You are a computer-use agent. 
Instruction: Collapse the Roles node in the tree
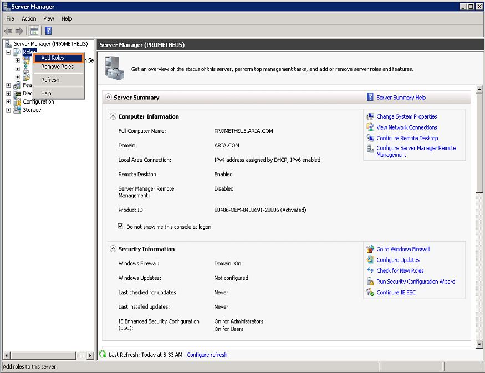8,52
